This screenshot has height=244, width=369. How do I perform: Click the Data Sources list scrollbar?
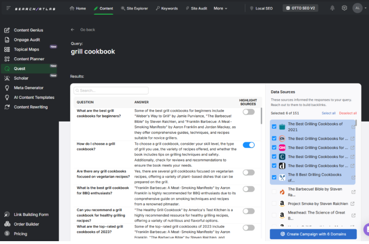[356, 123]
